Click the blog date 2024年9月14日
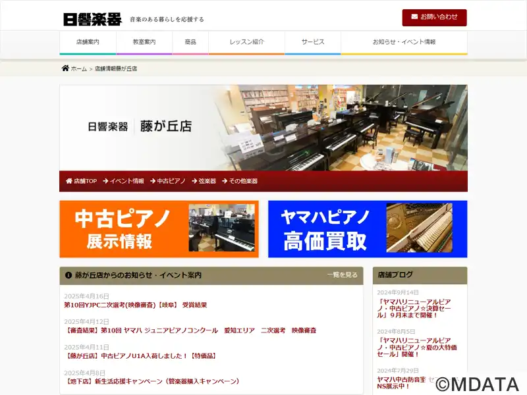 click(x=398, y=292)
